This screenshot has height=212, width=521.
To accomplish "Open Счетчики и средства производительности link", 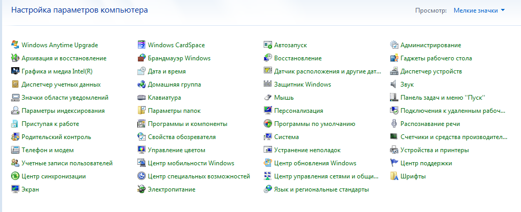I will [454, 137].
